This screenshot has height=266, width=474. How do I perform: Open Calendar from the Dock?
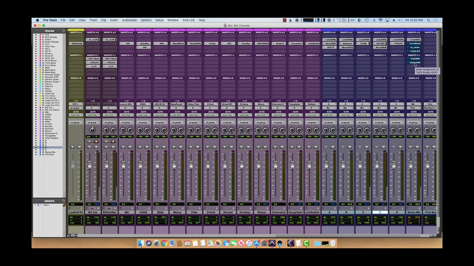tap(187, 243)
